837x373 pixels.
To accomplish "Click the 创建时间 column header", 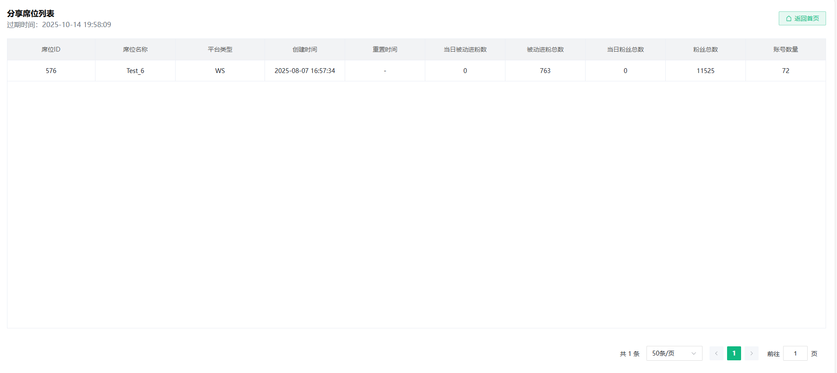I will 305,49.
